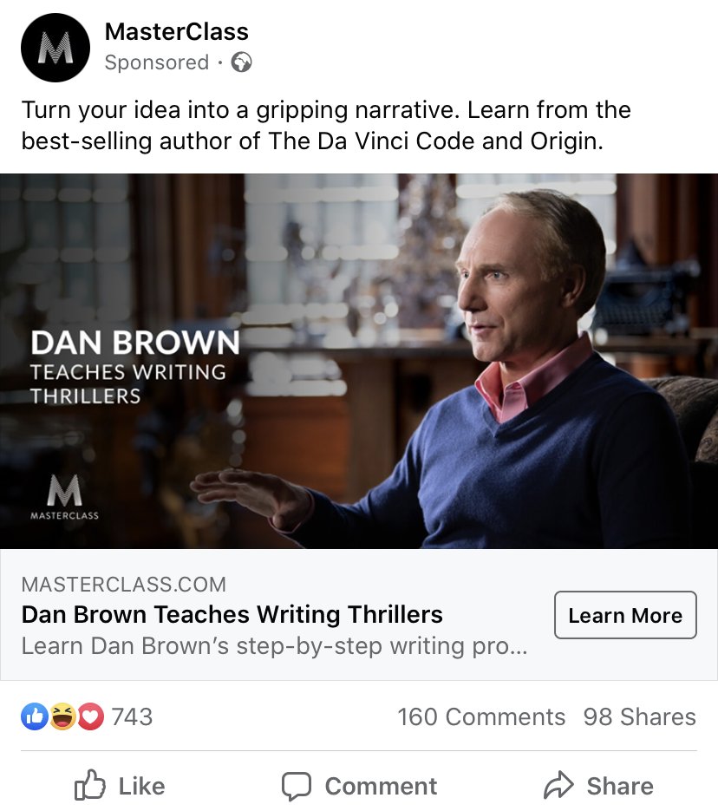View the 98 Shares list
The image size is (718, 811).
639,716
